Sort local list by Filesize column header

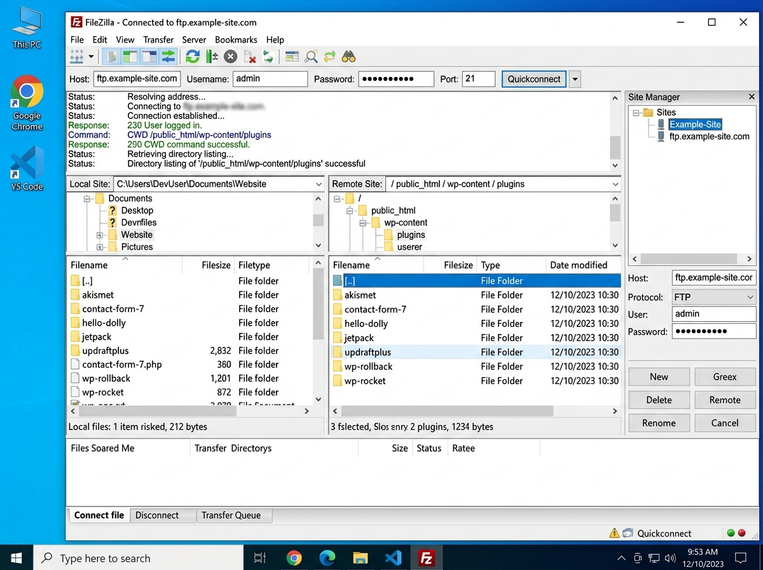click(x=208, y=265)
